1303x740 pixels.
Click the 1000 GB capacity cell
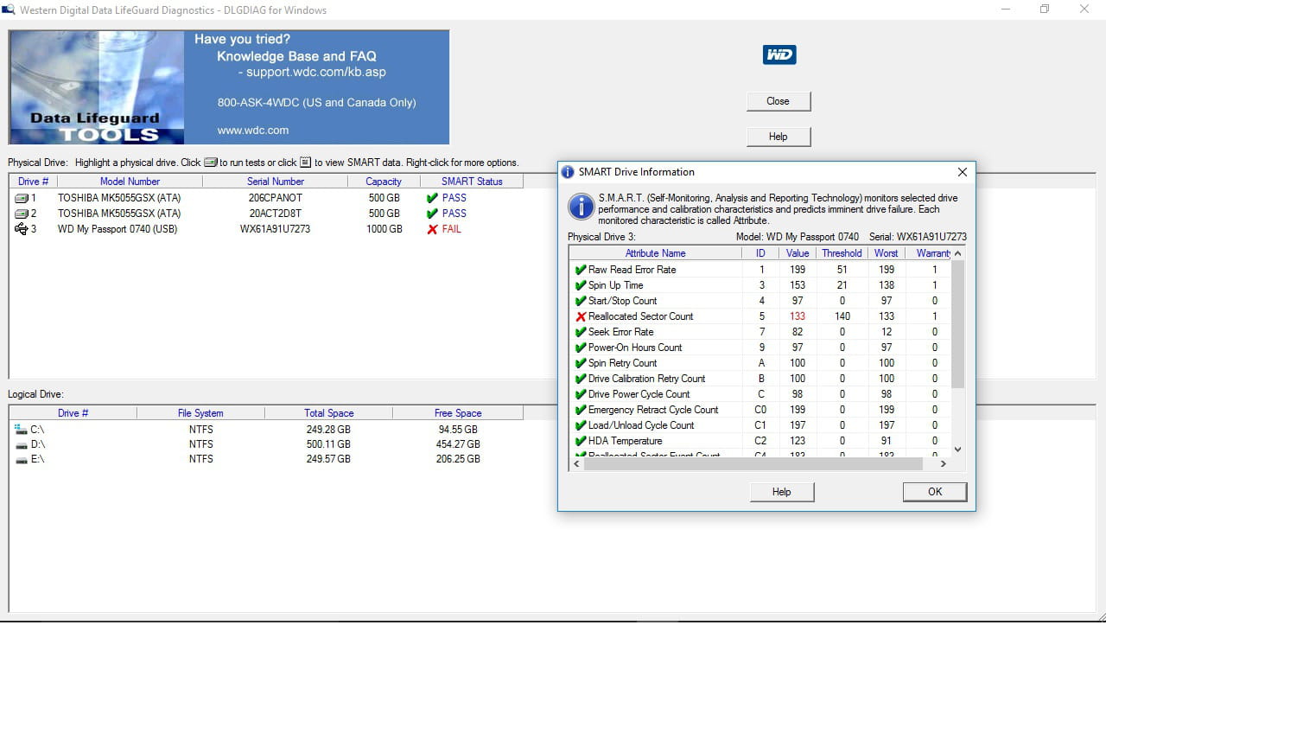(x=384, y=229)
